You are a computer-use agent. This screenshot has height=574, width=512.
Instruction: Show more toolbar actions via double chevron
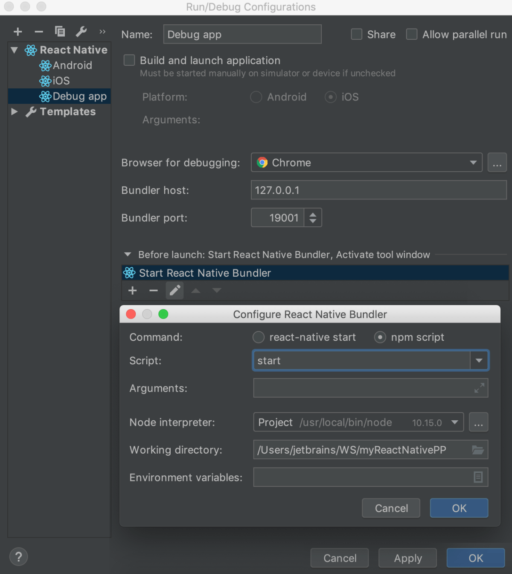click(102, 32)
